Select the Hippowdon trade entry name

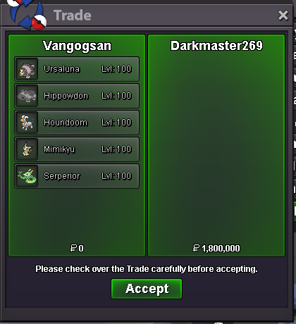(66, 96)
